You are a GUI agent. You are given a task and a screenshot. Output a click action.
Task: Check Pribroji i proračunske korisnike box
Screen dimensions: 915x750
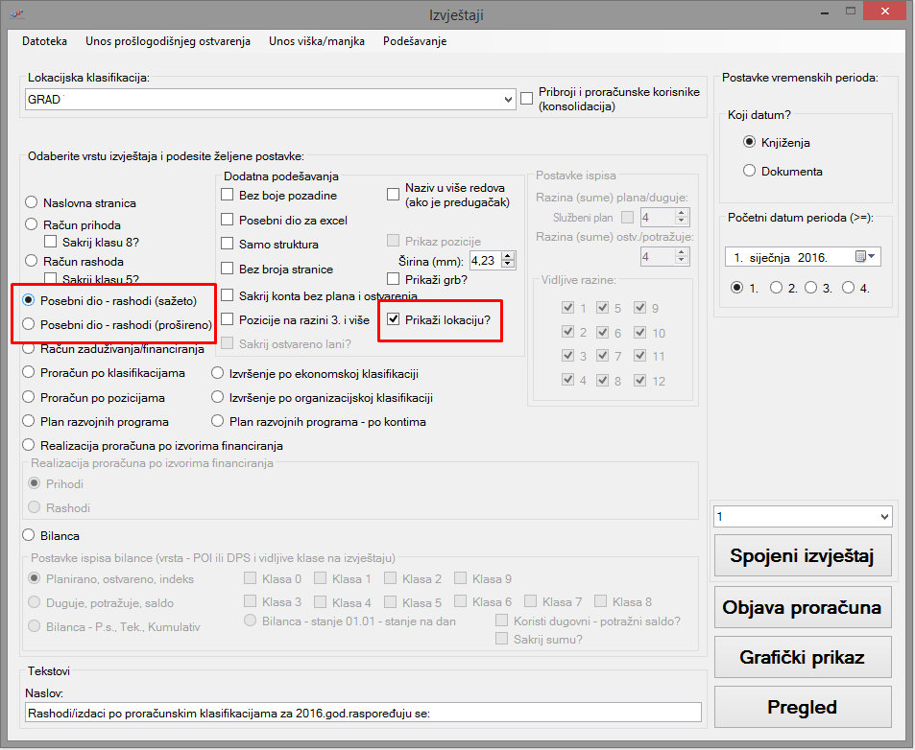[x=526, y=98]
